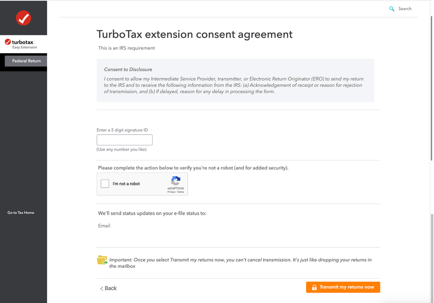Transmit my returns now
Screen dimensions: 434x303
[343, 287]
